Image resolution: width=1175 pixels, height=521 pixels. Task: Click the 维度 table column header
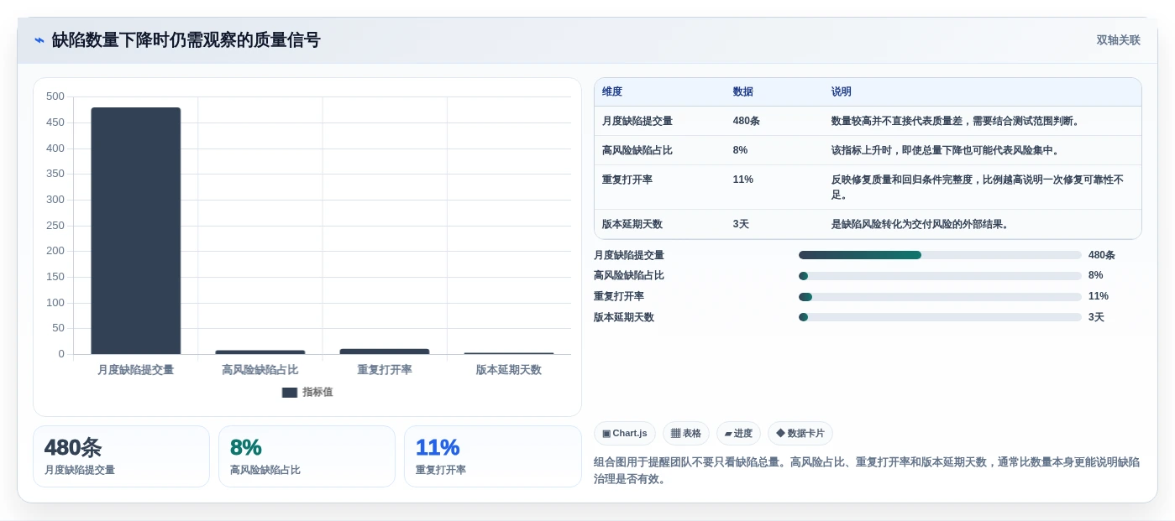pyautogui.click(x=612, y=92)
